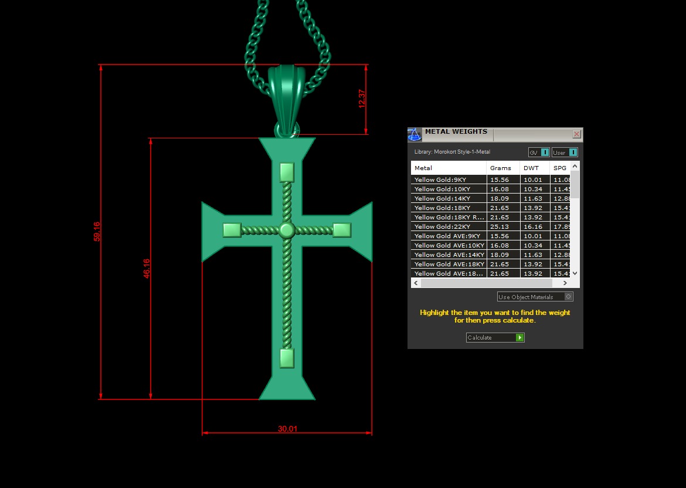Sort table by the Metal column header
Screen dimensions: 686x488
point(449,168)
